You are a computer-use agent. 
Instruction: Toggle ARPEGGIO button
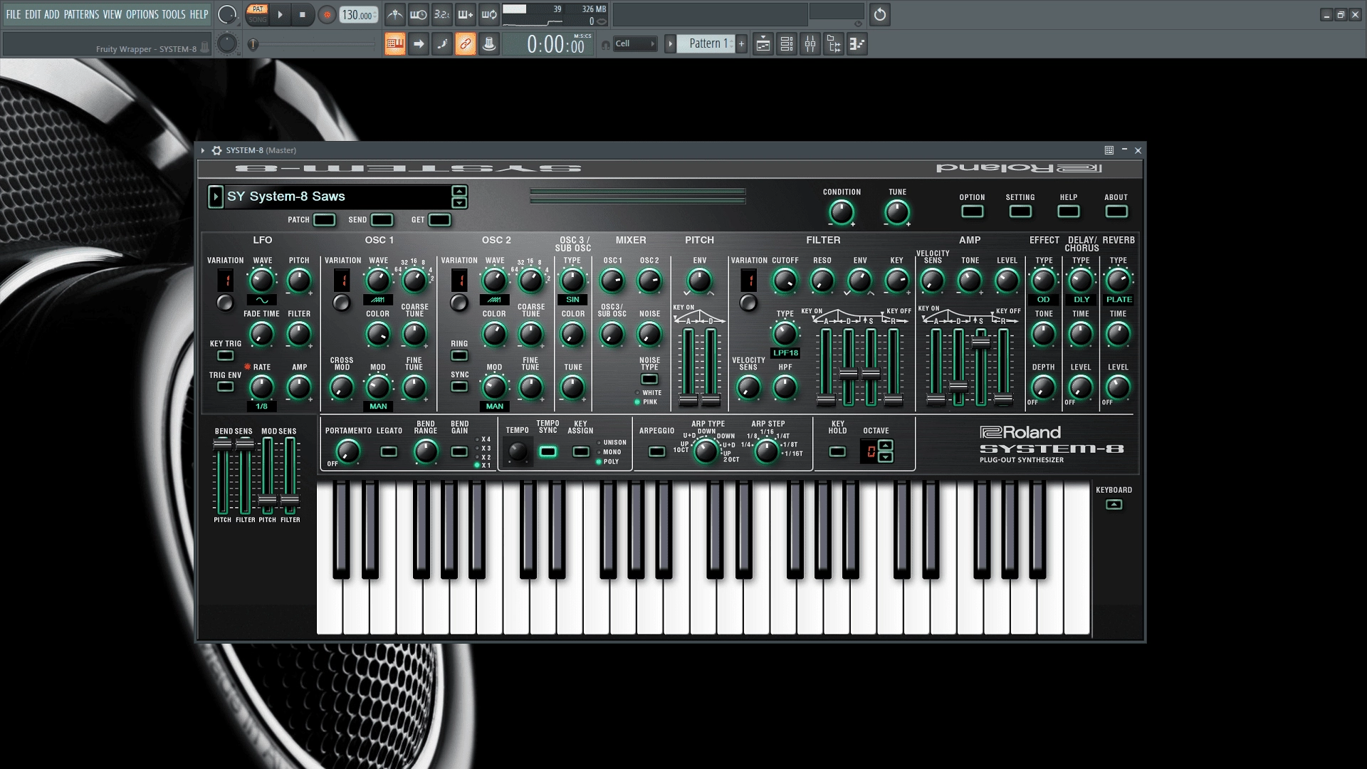656,451
